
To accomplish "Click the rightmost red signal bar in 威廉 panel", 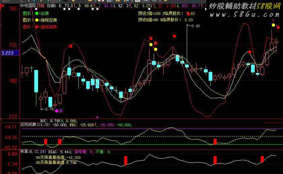I will (215, 142).
